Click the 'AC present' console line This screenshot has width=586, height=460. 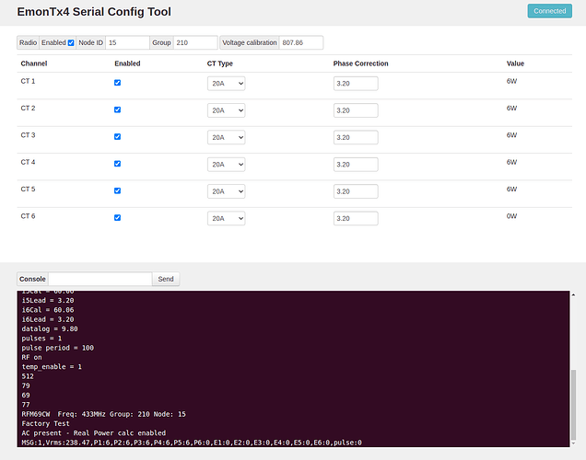[x=93, y=432]
